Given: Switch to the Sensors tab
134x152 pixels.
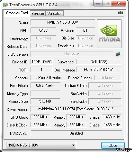Looking at the screenshot, I should click(38, 14).
